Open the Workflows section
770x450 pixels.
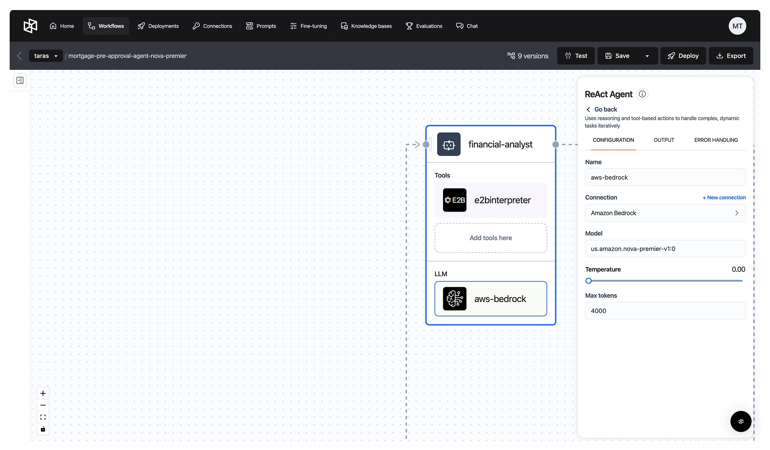[x=106, y=26]
